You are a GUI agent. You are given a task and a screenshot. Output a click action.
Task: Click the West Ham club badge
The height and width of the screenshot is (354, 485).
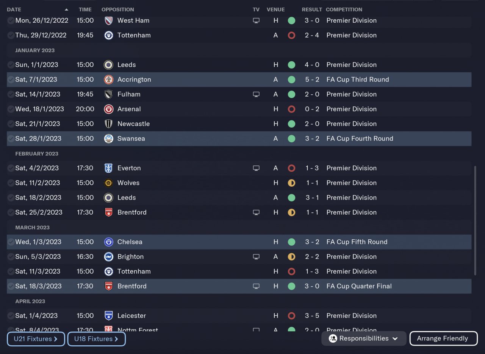pyautogui.click(x=108, y=20)
